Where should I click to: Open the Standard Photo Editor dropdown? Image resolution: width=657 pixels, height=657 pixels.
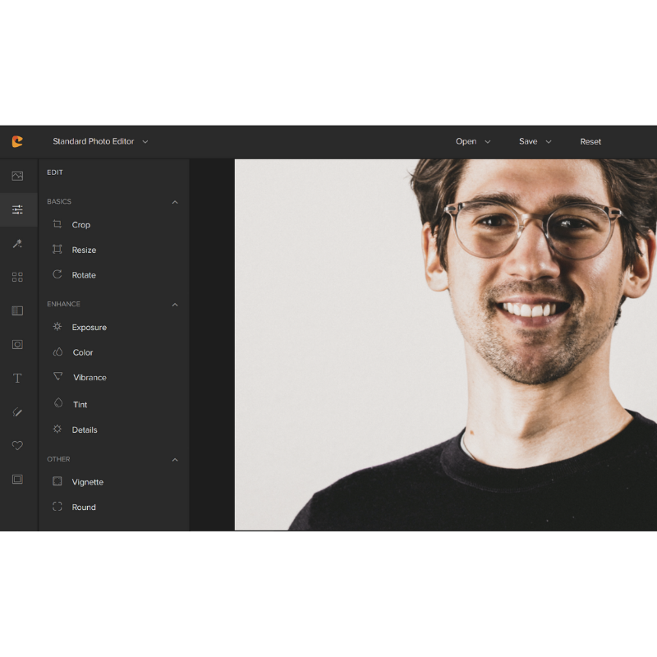point(100,141)
